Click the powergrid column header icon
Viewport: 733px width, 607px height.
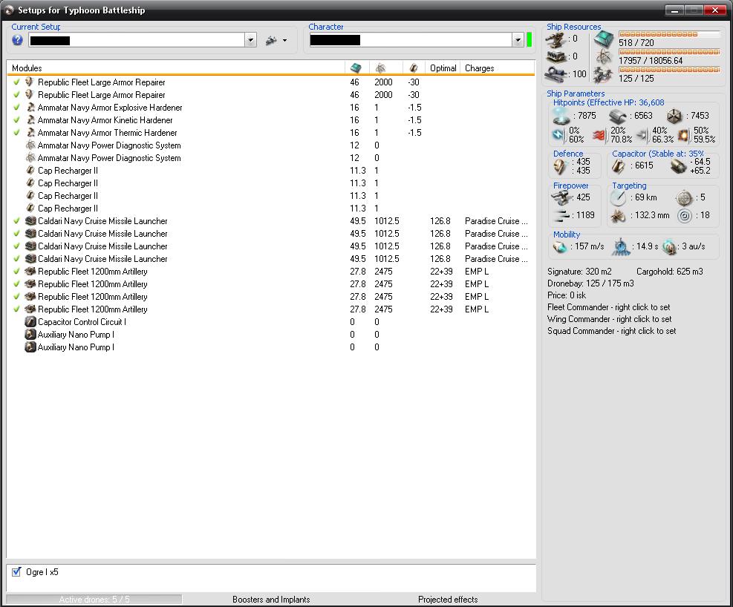click(380, 68)
